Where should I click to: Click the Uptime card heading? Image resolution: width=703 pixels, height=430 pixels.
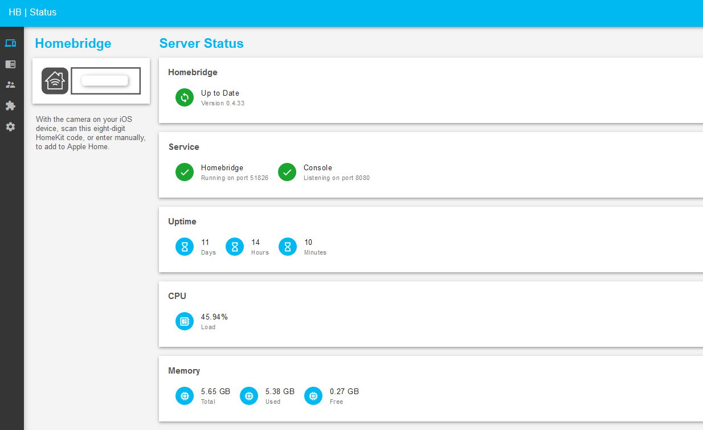coord(182,222)
